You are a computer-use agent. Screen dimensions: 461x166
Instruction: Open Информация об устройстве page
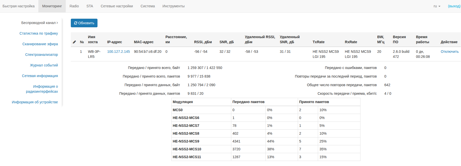coord(35,102)
